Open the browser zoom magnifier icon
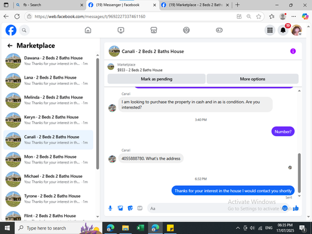Viewport: 312px width, 234px height. (x=249, y=16)
